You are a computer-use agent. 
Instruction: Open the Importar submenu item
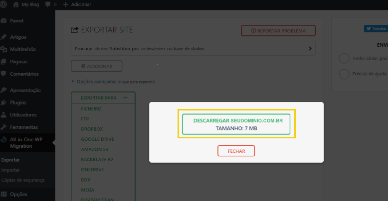click(x=10, y=170)
